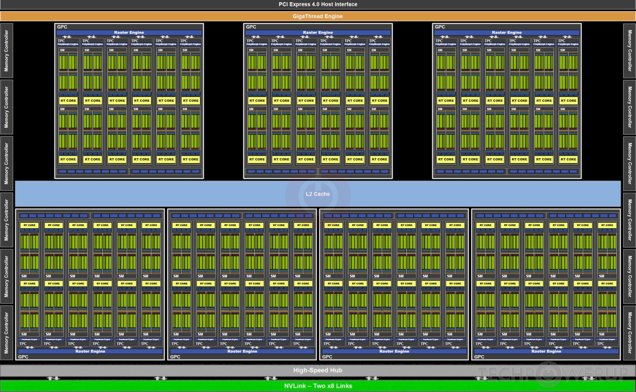Click the TechPowerUp watermark power logo

(547, 374)
